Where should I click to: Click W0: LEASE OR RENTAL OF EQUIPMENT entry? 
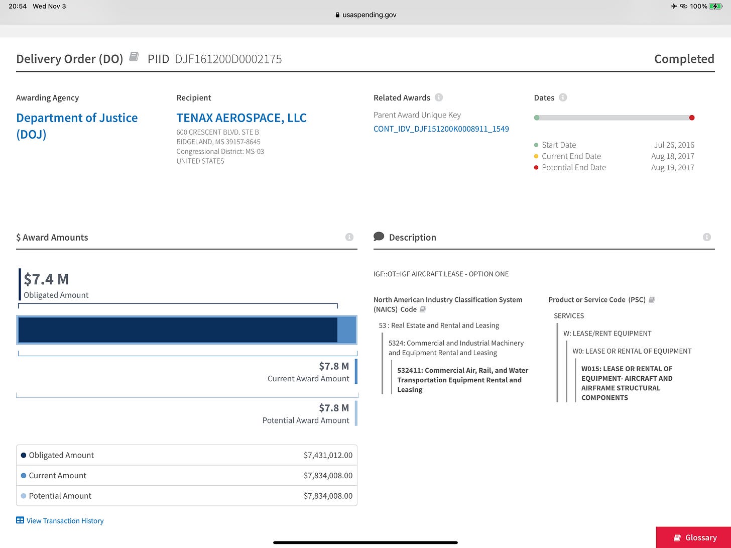click(x=632, y=351)
